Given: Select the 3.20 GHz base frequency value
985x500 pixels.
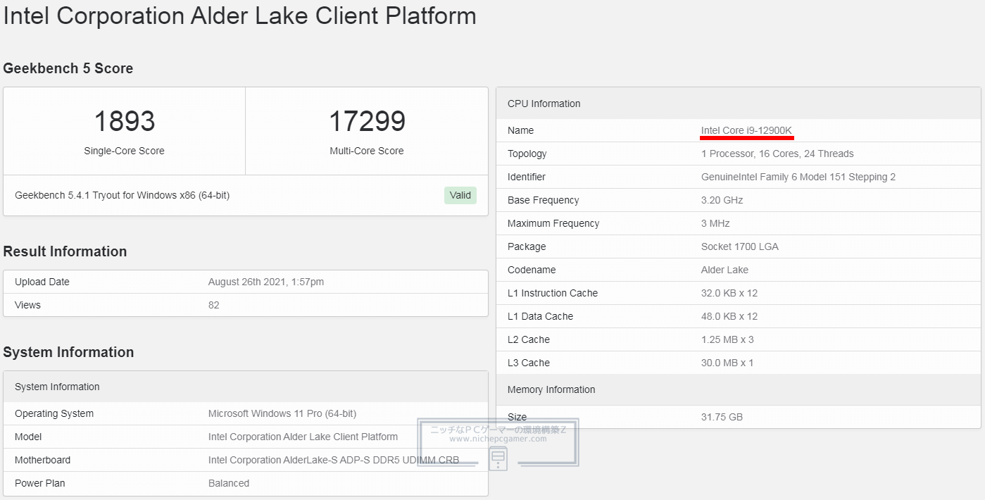Looking at the screenshot, I should tap(722, 200).
